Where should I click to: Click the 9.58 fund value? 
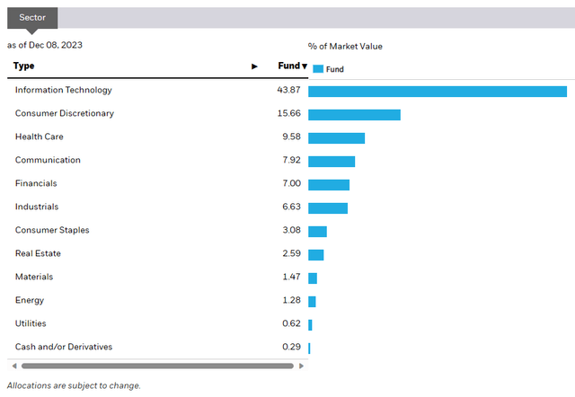tap(291, 137)
